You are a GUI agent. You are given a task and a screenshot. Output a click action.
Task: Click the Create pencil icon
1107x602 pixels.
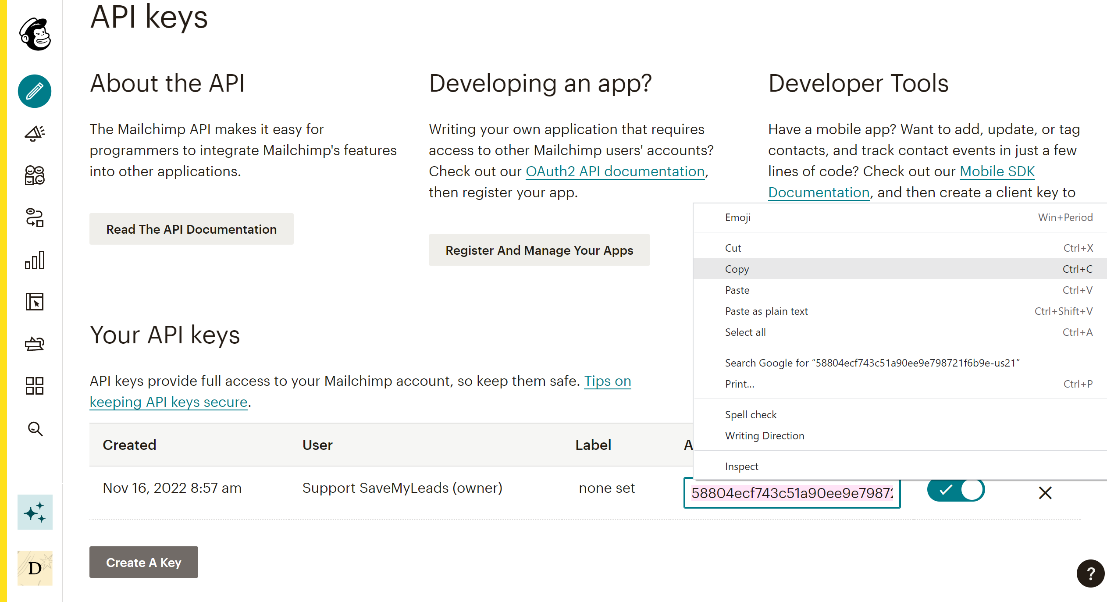point(35,91)
